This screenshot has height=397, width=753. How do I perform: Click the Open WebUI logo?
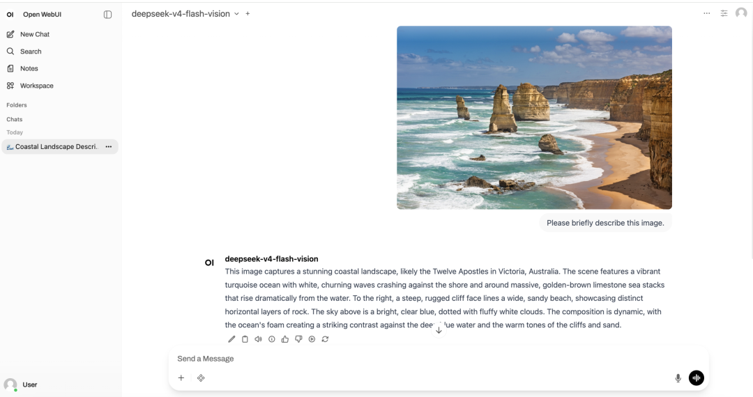coord(10,15)
